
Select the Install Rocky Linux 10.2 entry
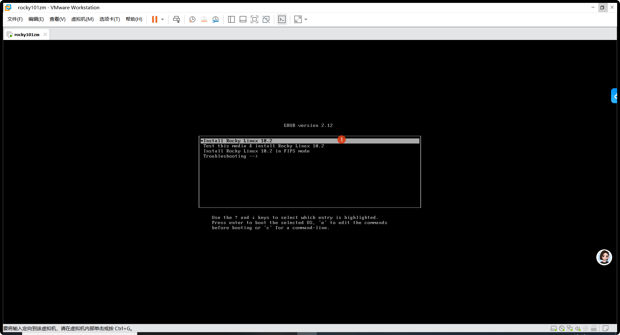pyautogui.click(x=310, y=141)
